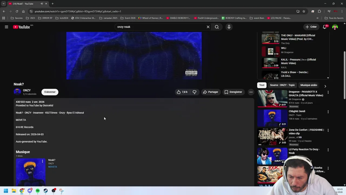
Task: Like the video with thumbs up
Action: pos(182,92)
